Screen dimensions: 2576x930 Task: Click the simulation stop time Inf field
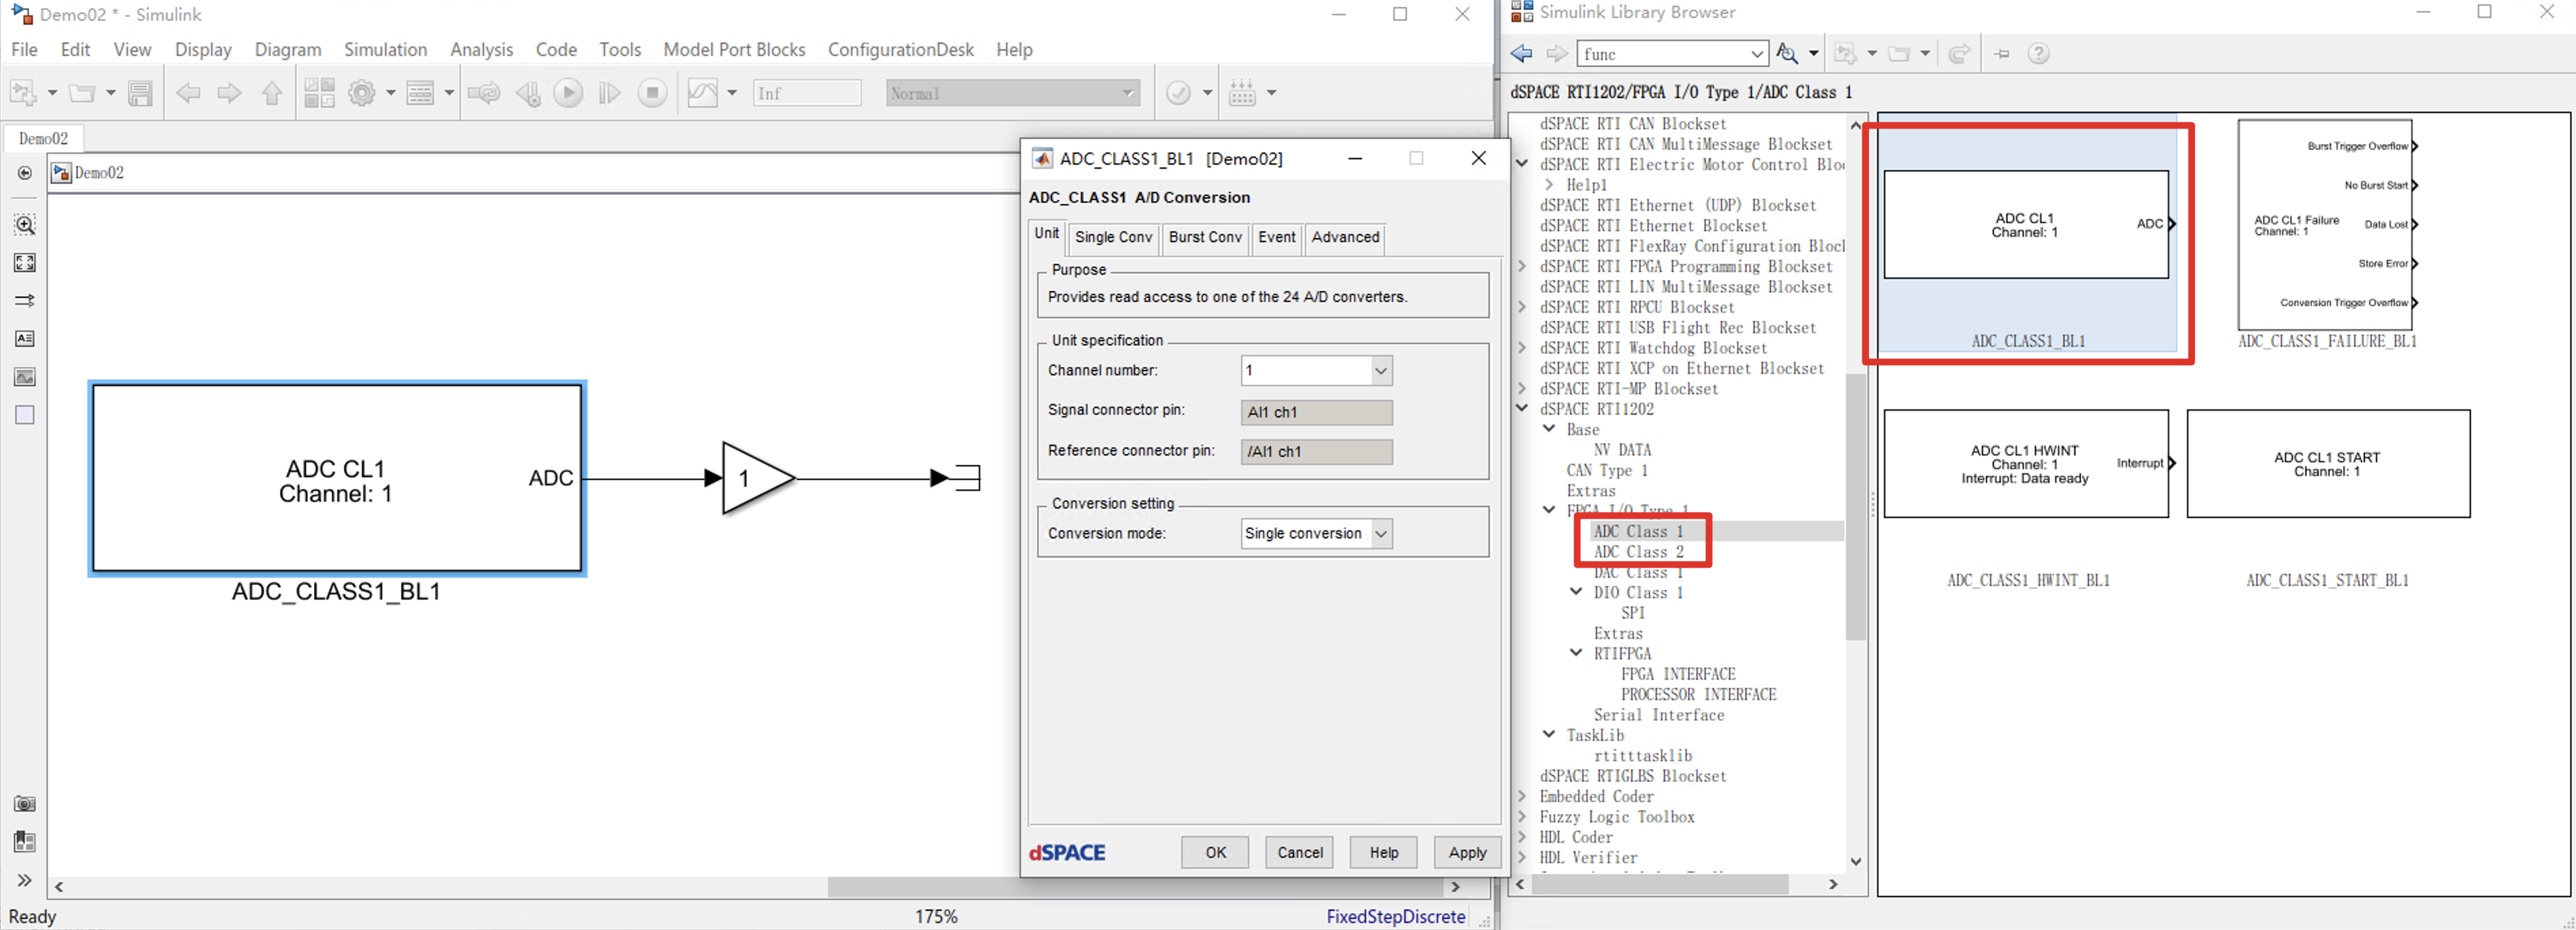[806, 93]
